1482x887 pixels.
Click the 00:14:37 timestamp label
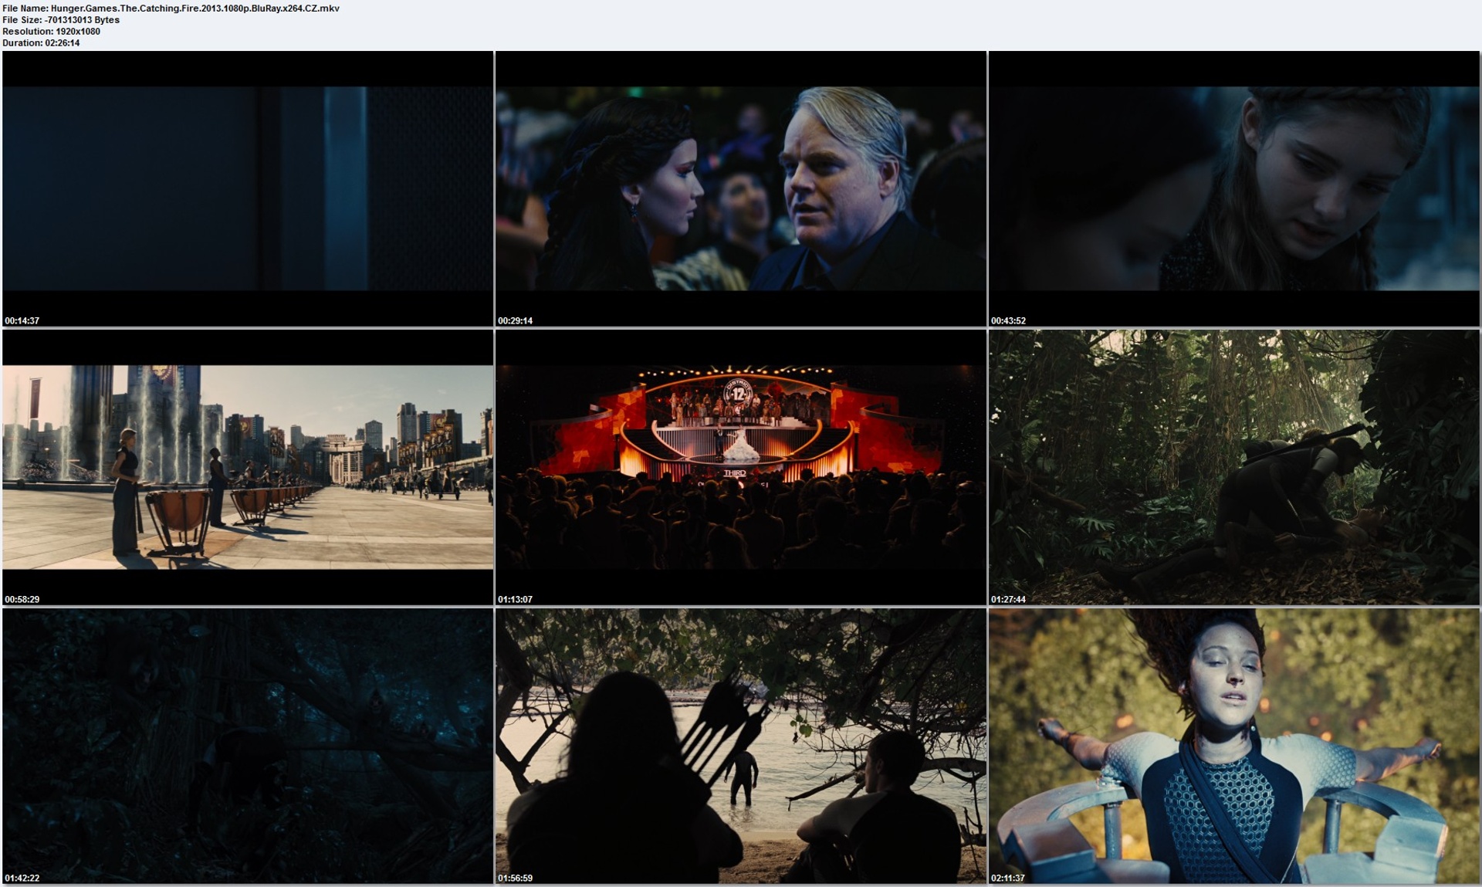point(22,320)
